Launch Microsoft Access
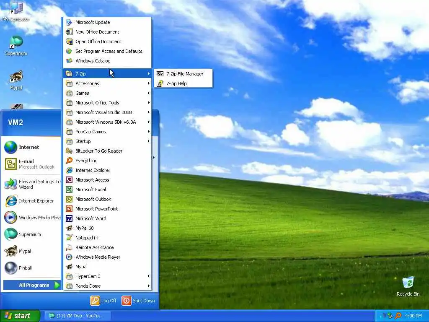The width and height of the screenshot is (429, 322). point(107,179)
